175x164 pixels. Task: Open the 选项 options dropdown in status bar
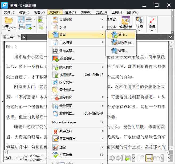11,158
